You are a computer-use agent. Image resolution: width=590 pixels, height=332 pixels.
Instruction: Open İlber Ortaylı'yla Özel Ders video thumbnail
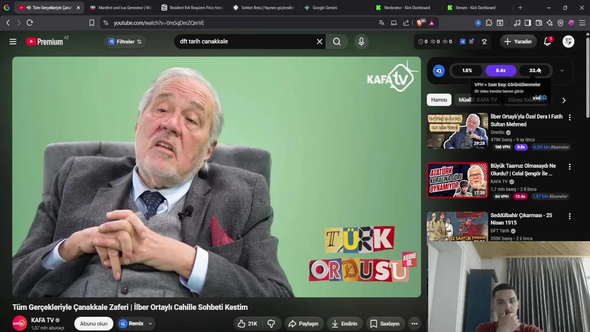click(457, 131)
